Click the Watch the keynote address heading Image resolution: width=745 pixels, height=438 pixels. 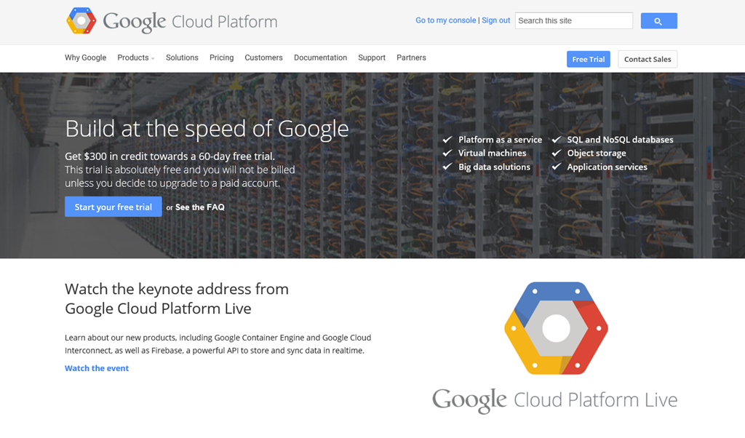click(177, 299)
